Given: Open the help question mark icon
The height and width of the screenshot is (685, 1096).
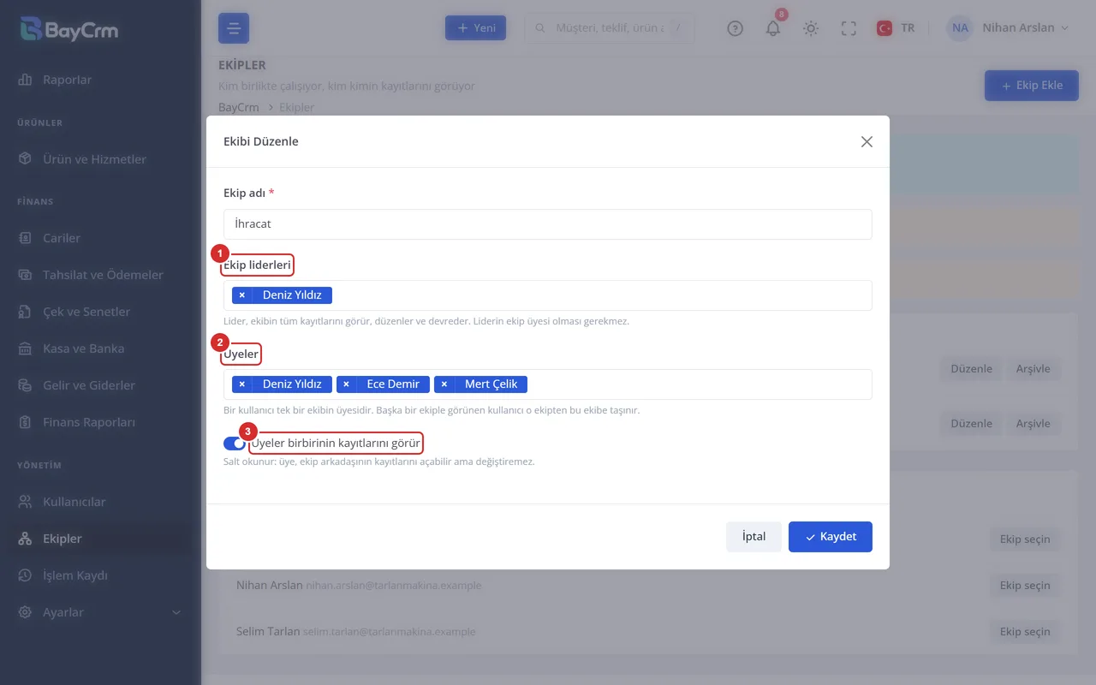Looking at the screenshot, I should [x=735, y=28].
